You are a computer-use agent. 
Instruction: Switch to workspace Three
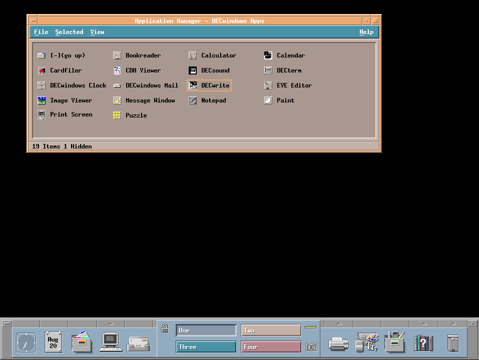(206, 347)
